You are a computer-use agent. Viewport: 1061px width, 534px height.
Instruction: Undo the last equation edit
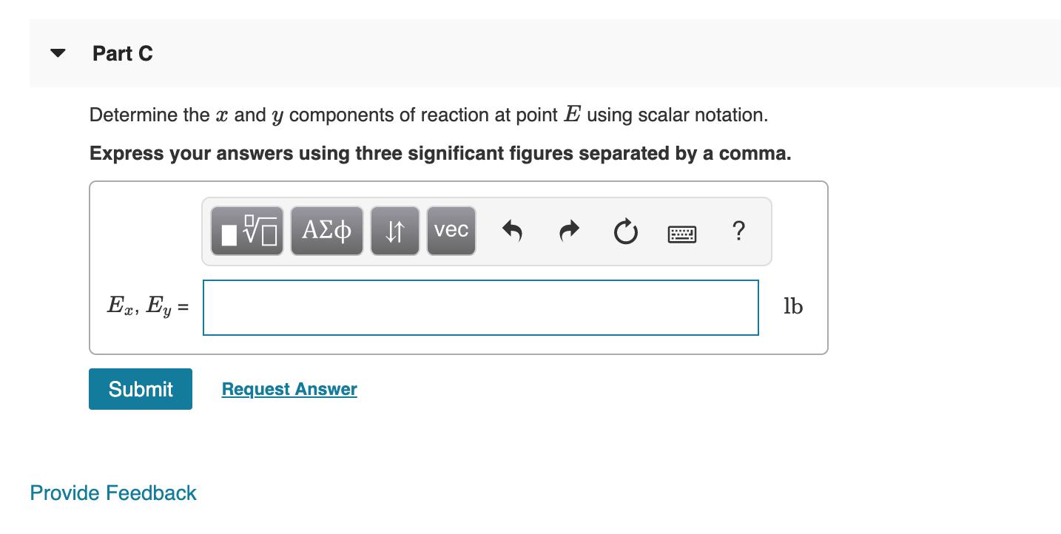tap(512, 231)
